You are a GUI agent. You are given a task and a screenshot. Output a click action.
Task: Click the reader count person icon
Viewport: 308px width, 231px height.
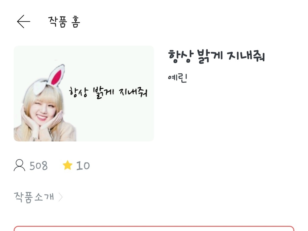(x=19, y=165)
